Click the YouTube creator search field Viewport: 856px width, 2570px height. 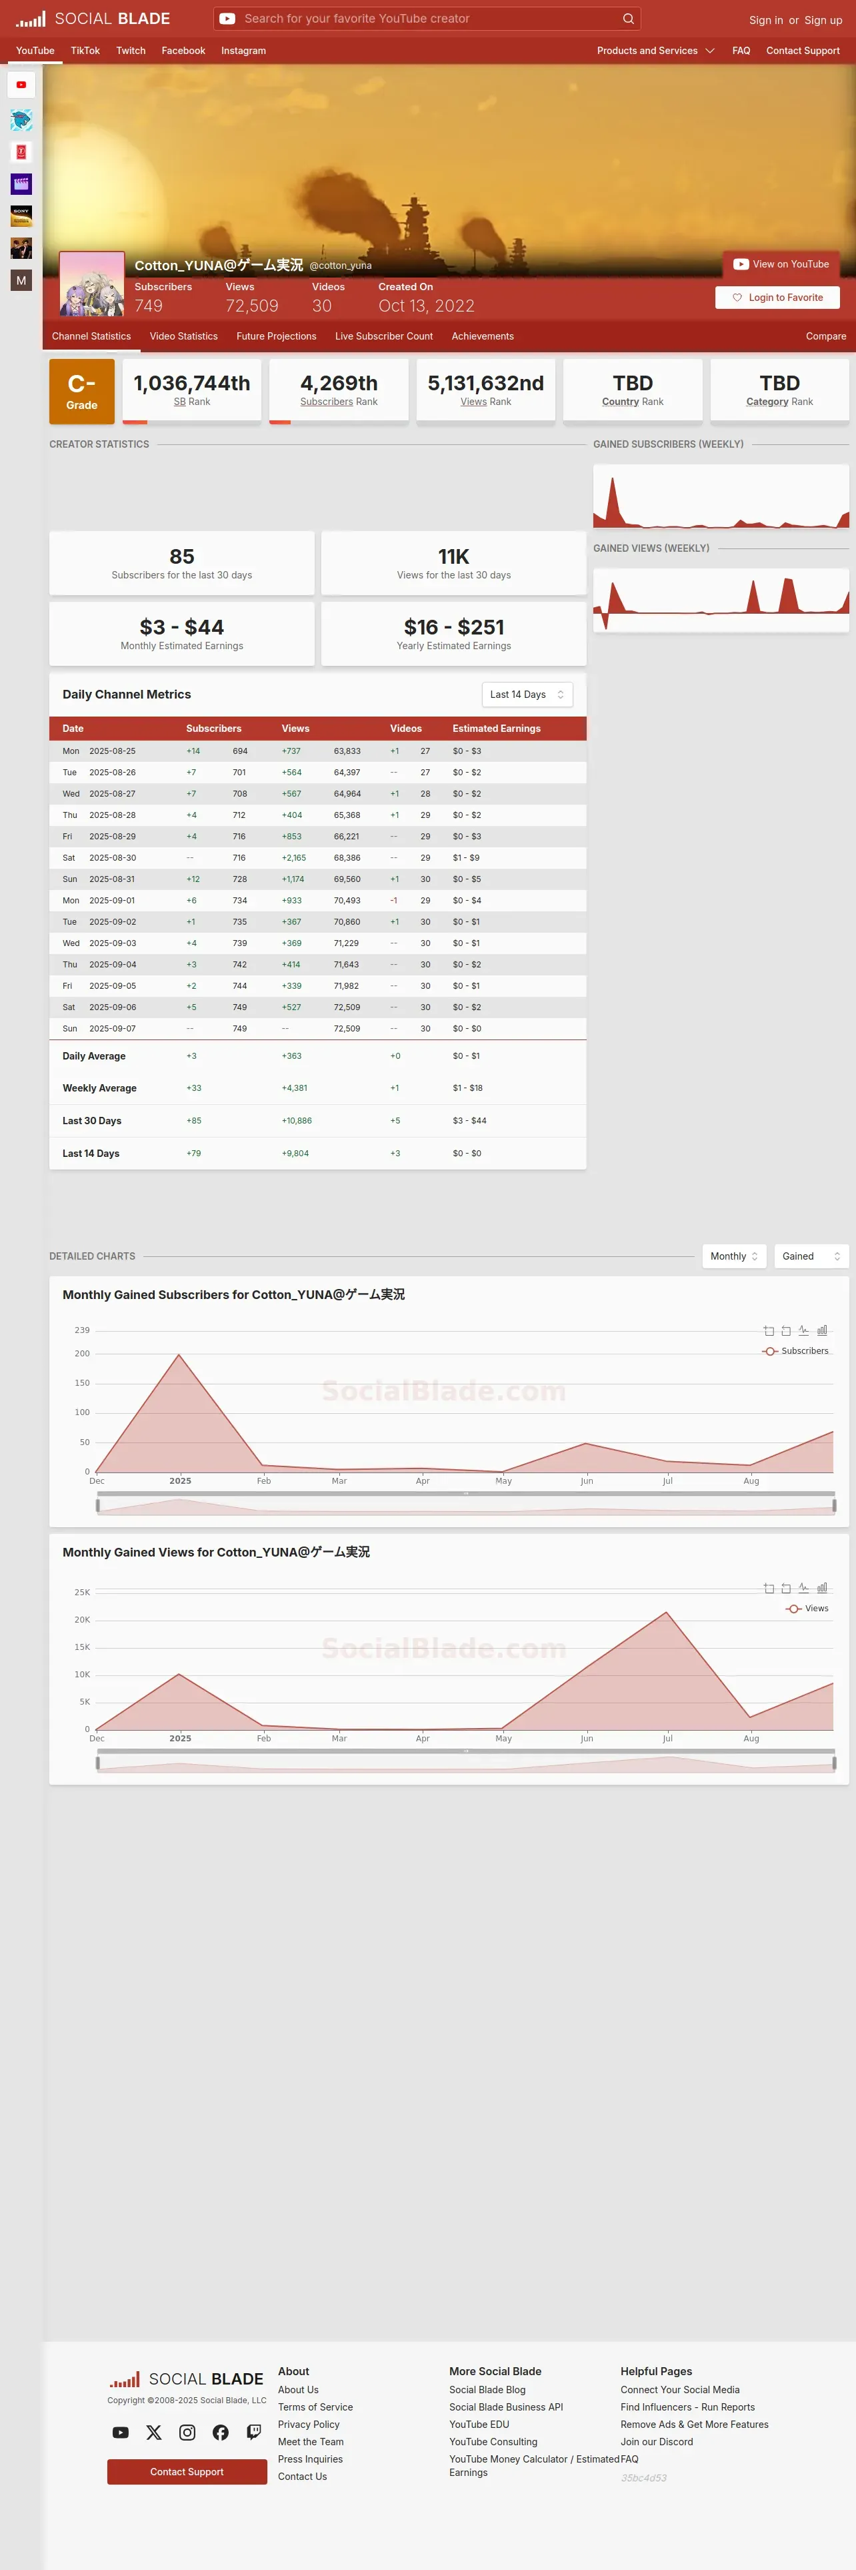click(427, 18)
